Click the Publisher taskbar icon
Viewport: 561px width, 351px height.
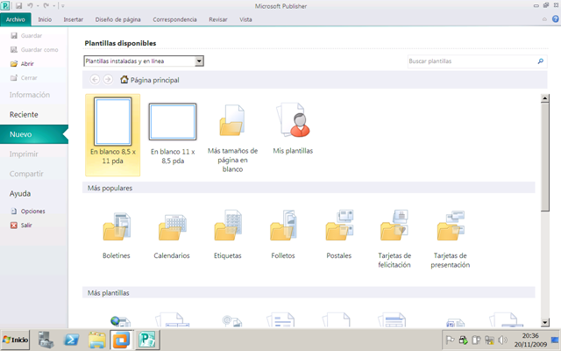coord(147,340)
